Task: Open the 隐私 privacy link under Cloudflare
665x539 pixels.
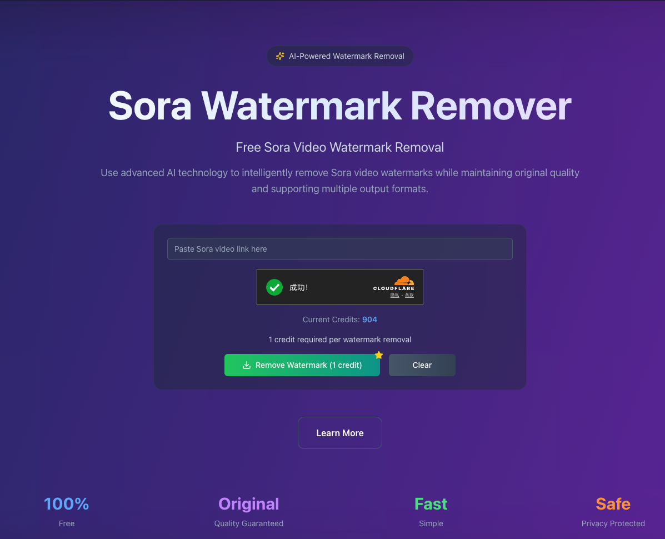Action: pyautogui.click(x=395, y=295)
